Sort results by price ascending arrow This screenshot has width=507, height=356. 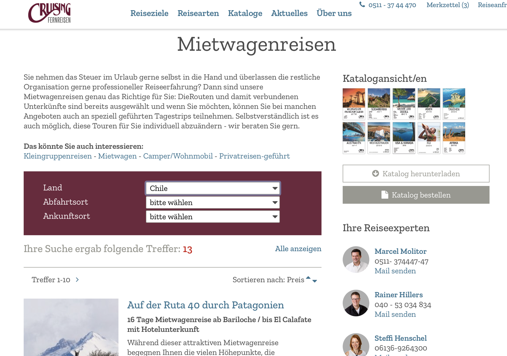[308, 278]
